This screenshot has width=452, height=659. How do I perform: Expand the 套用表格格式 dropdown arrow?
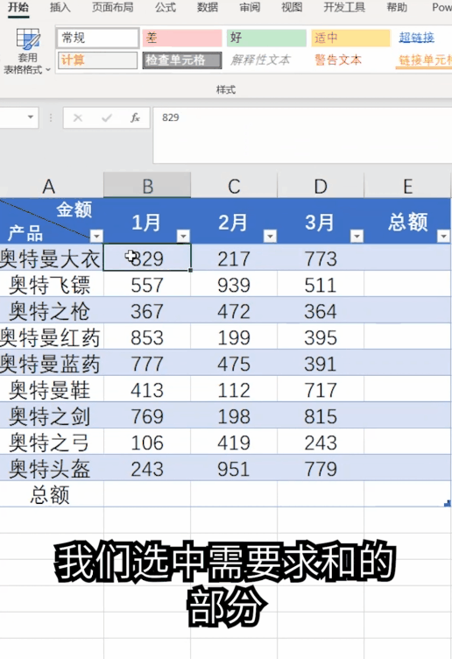point(48,70)
